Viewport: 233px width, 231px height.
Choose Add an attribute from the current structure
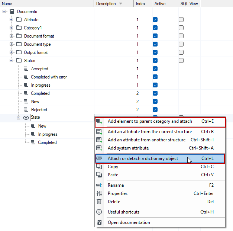pyautogui.click(x=160, y=132)
